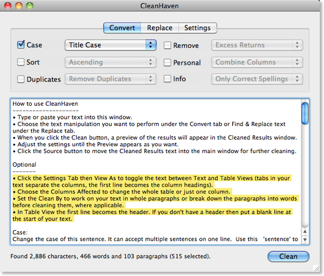Expand the Remove Duplicates dropdown

110,79
